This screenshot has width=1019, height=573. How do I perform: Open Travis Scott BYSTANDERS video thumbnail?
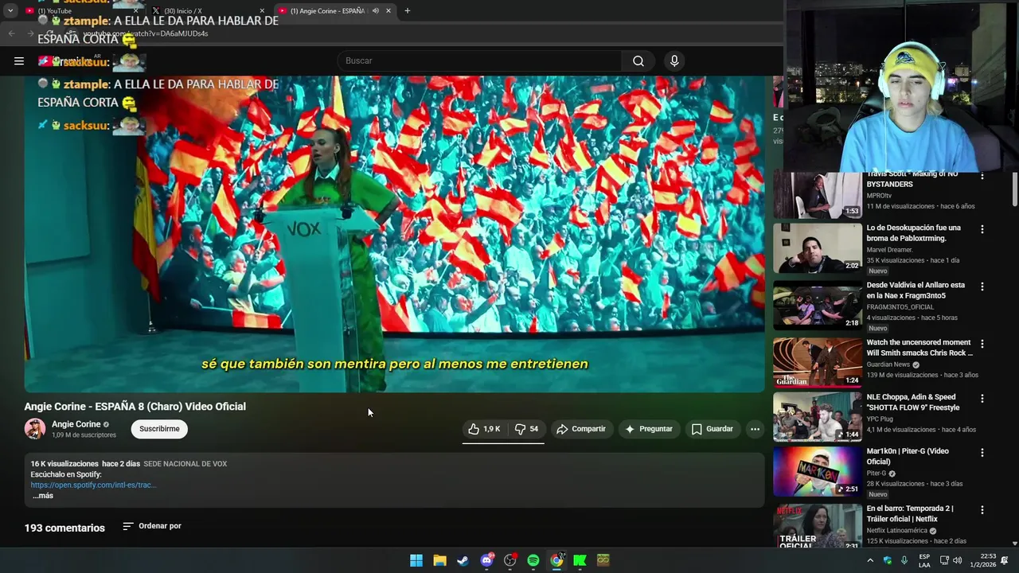818,195
